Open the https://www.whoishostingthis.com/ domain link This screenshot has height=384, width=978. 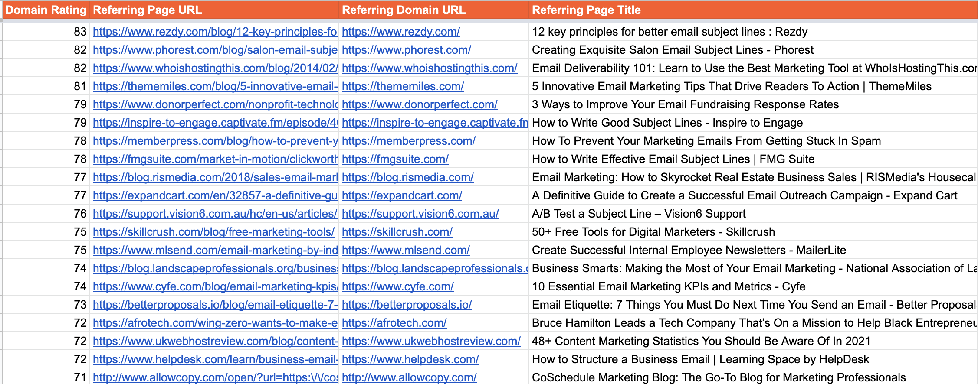click(430, 68)
